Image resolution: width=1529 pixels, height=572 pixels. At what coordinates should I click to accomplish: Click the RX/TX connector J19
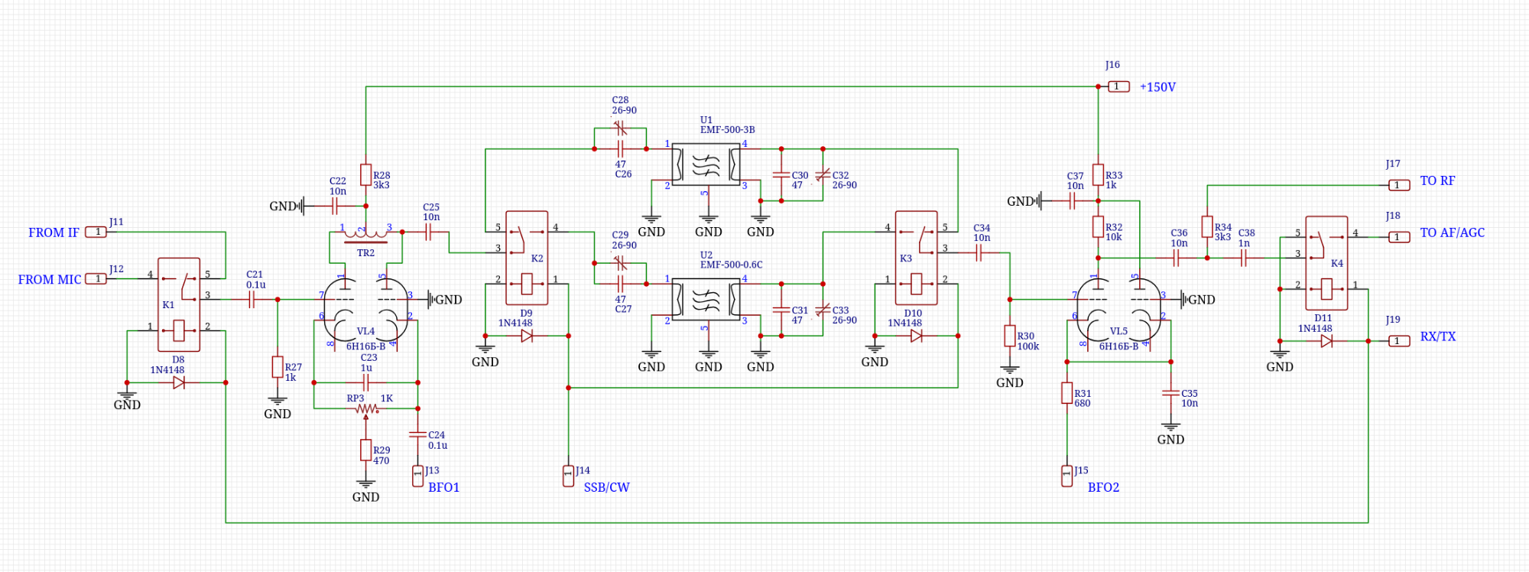[1399, 341]
